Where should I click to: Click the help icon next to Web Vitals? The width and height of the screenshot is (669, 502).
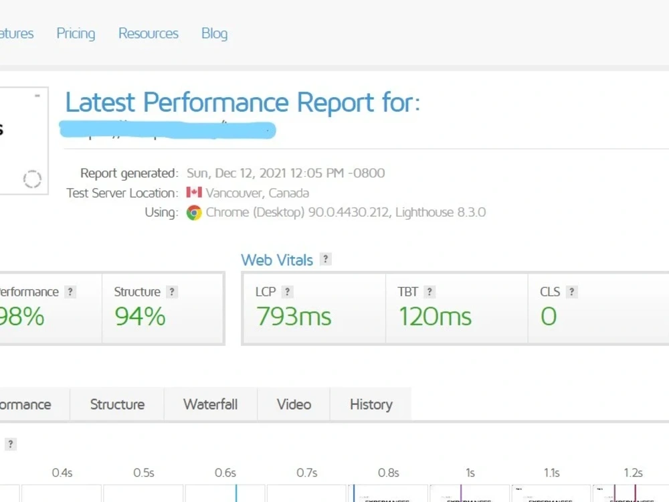(x=326, y=259)
